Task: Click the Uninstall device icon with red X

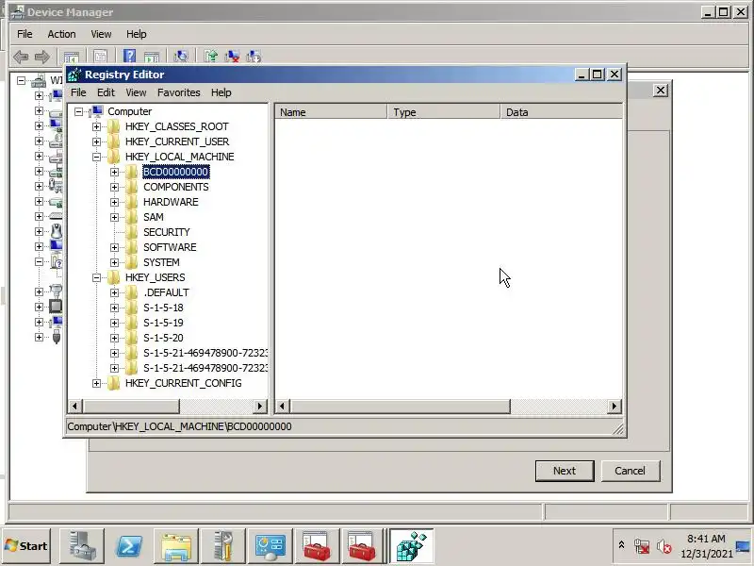Action: coord(232,57)
